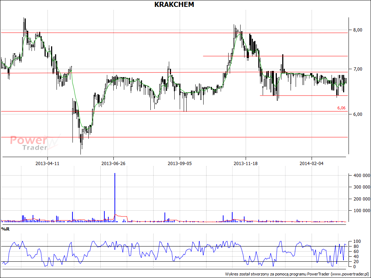Select the 400 000 volume axis label

pyautogui.click(x=362, y=176)
